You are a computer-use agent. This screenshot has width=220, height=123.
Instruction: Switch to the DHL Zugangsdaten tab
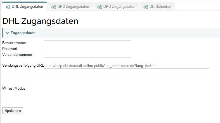point(24,7)
